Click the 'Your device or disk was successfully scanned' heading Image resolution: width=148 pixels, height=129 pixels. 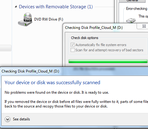[52, 83]
